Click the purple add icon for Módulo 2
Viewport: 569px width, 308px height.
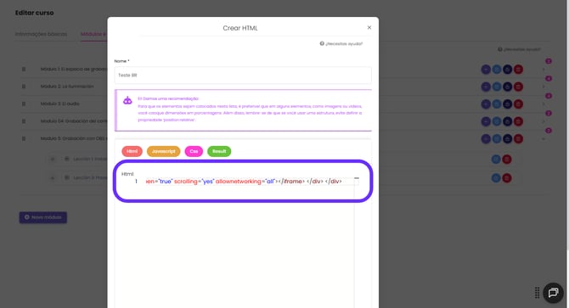pos(486,87)
